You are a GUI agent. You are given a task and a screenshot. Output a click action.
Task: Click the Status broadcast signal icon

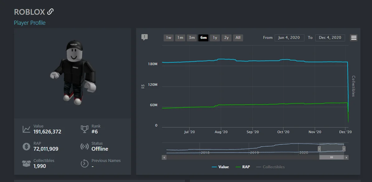[84, 146]
